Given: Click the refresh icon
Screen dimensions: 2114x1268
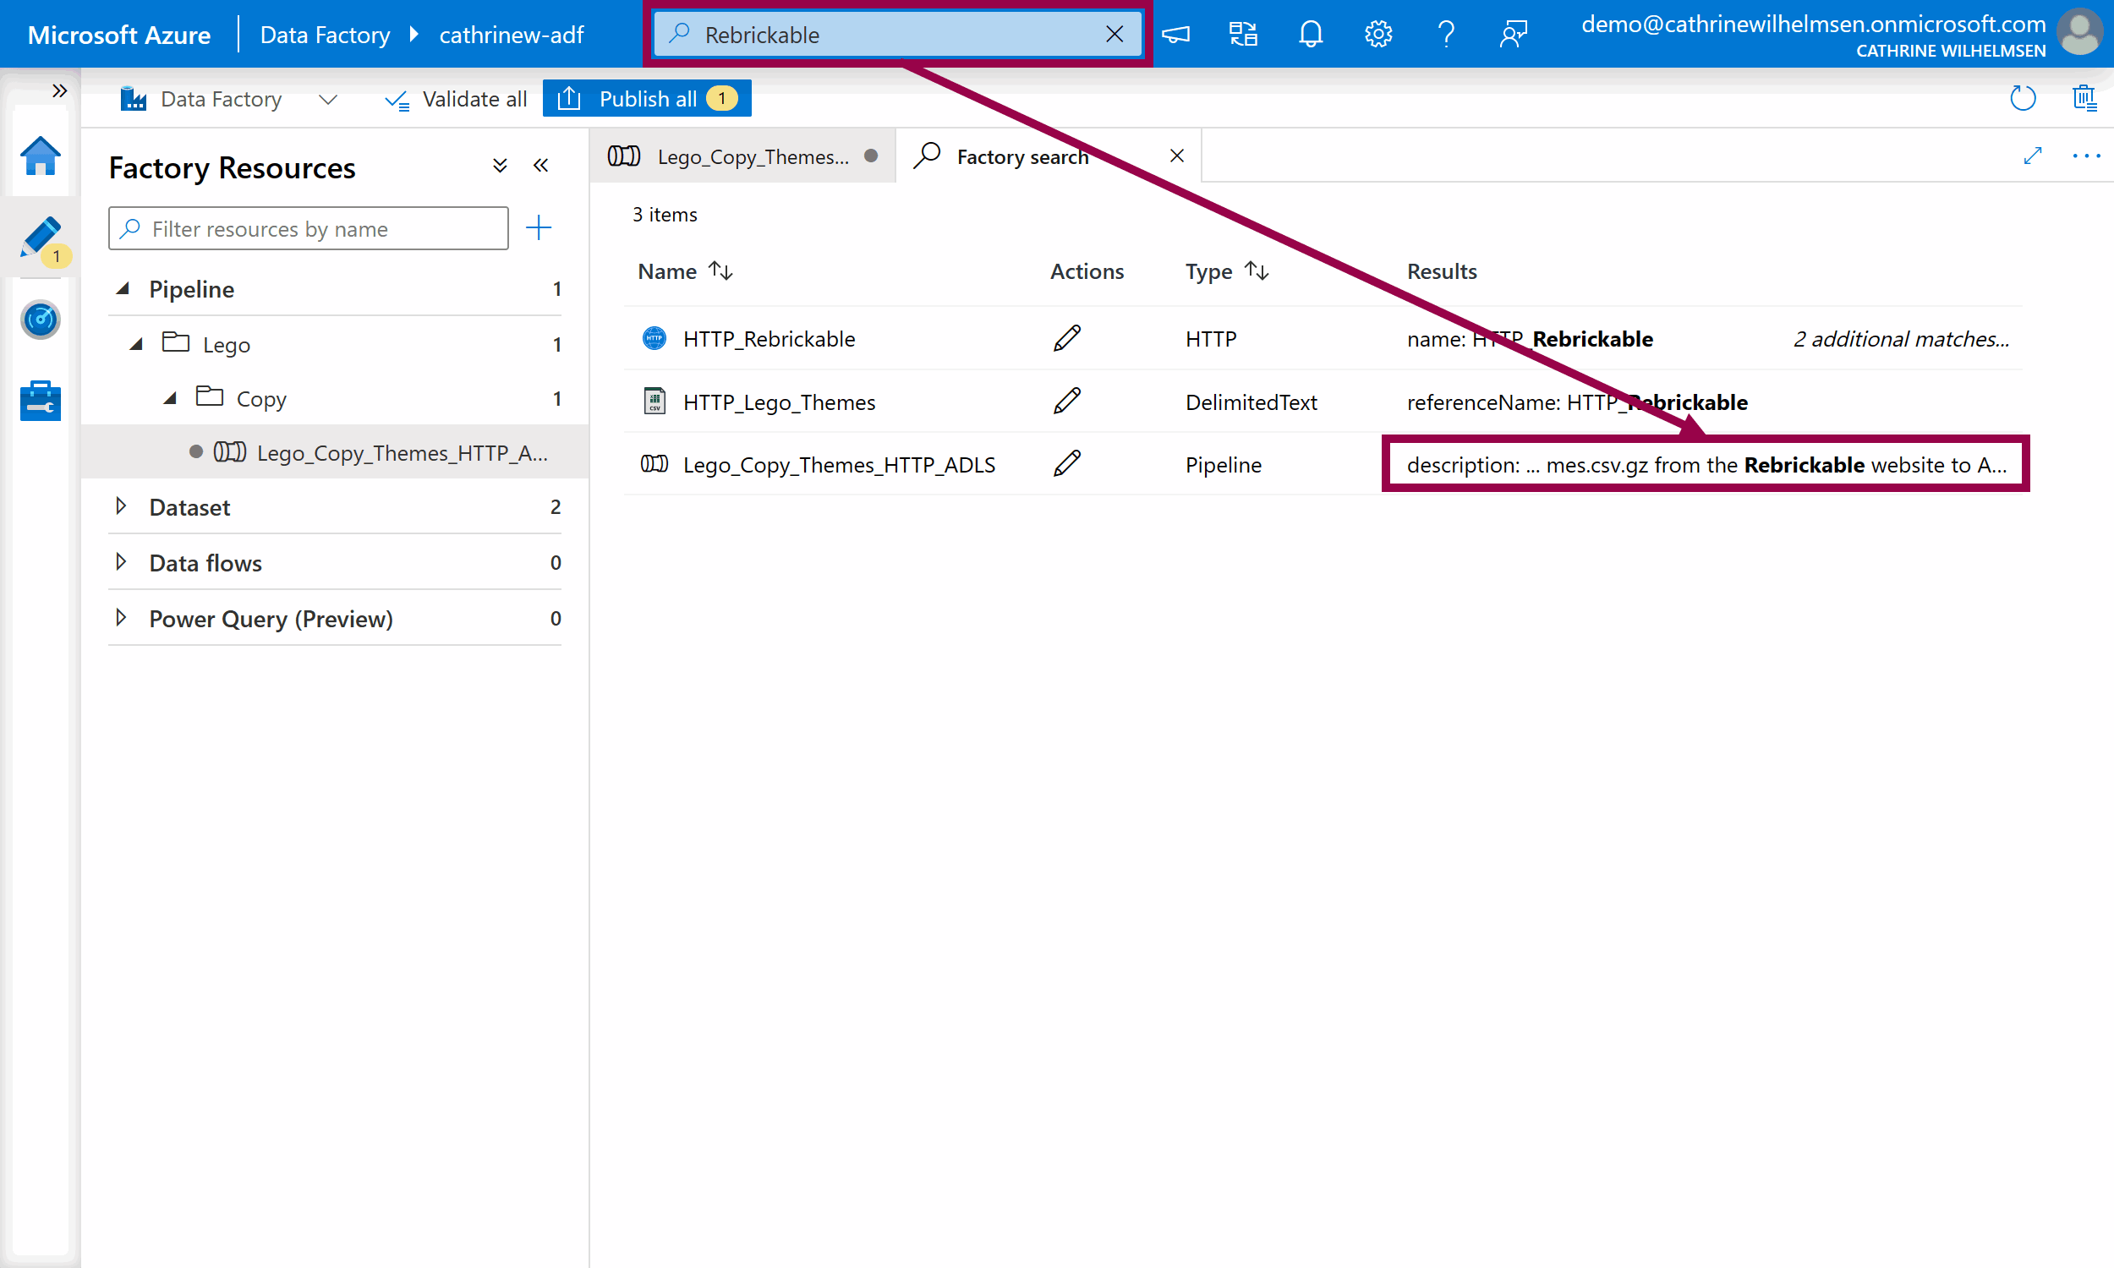Looking at the screenshot, I should 2022,99.
